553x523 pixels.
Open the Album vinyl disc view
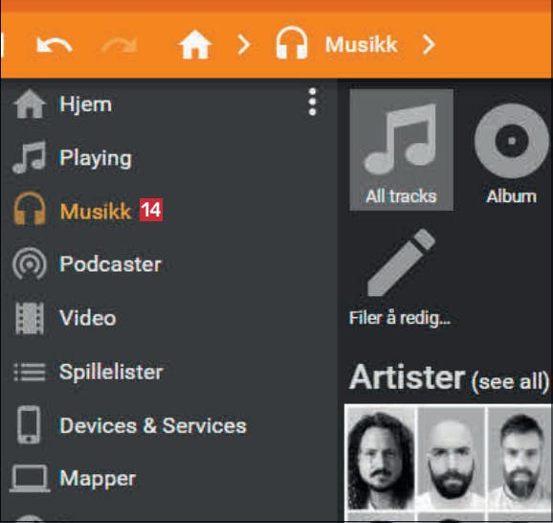[x=512, y=153]
